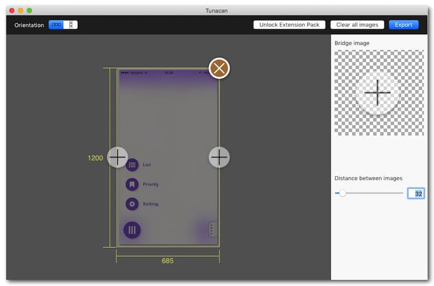Click the distance value field showing 32
The width and height of the screenshot is (434, 286).
tap(416, 193)
